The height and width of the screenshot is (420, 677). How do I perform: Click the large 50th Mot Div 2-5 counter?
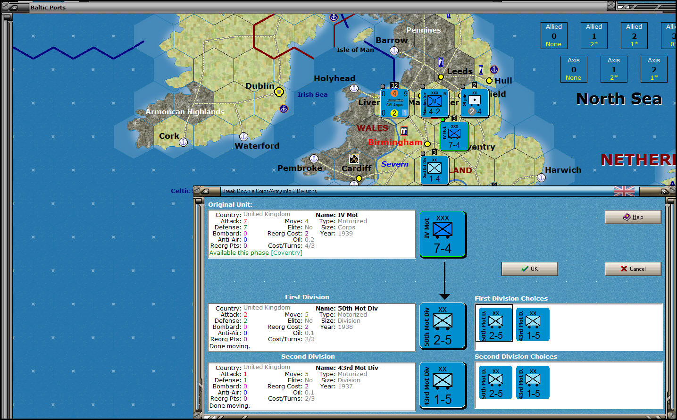tap(443, 326)
